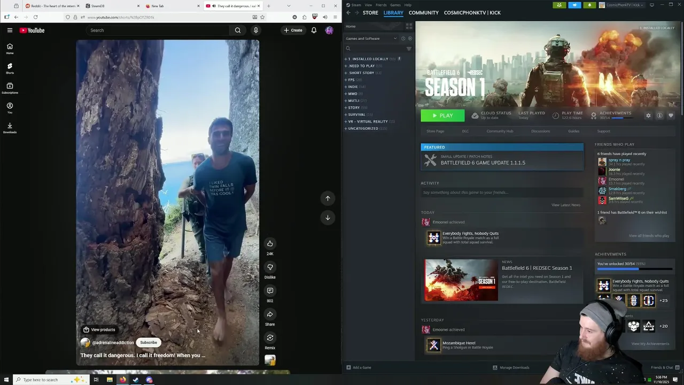Open the YouTube hamburger guide menu

point(10,30)
